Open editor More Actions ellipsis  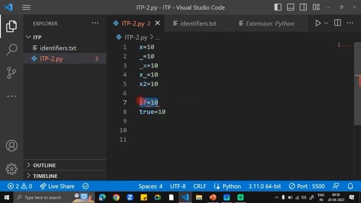[350, 23]
